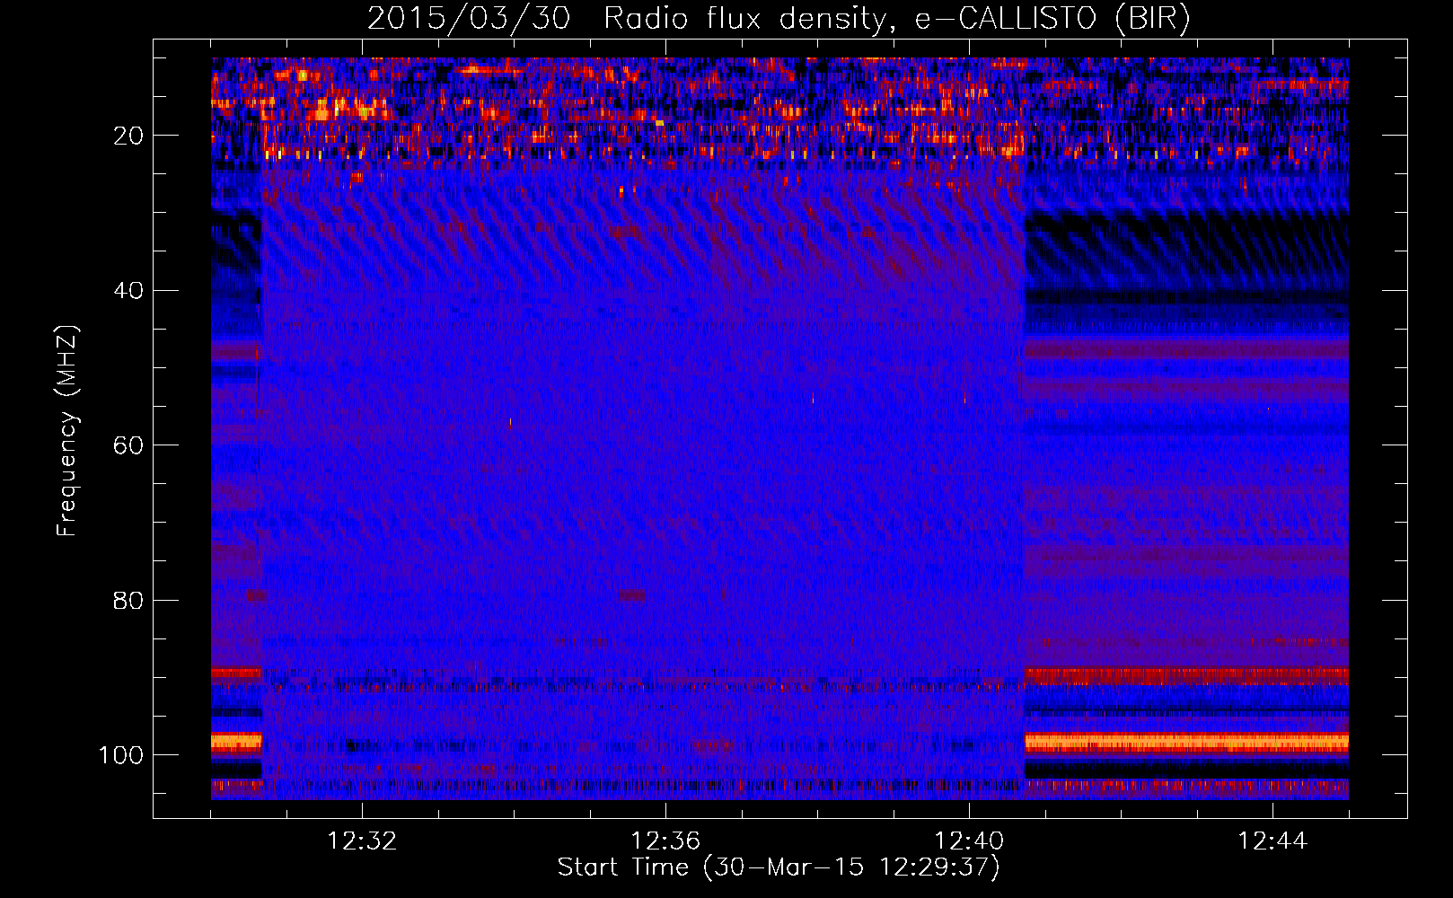
Task: Click the 'Start Time (30-Mar-15 12:29:37)' label
Action: (x=779, y=867)
